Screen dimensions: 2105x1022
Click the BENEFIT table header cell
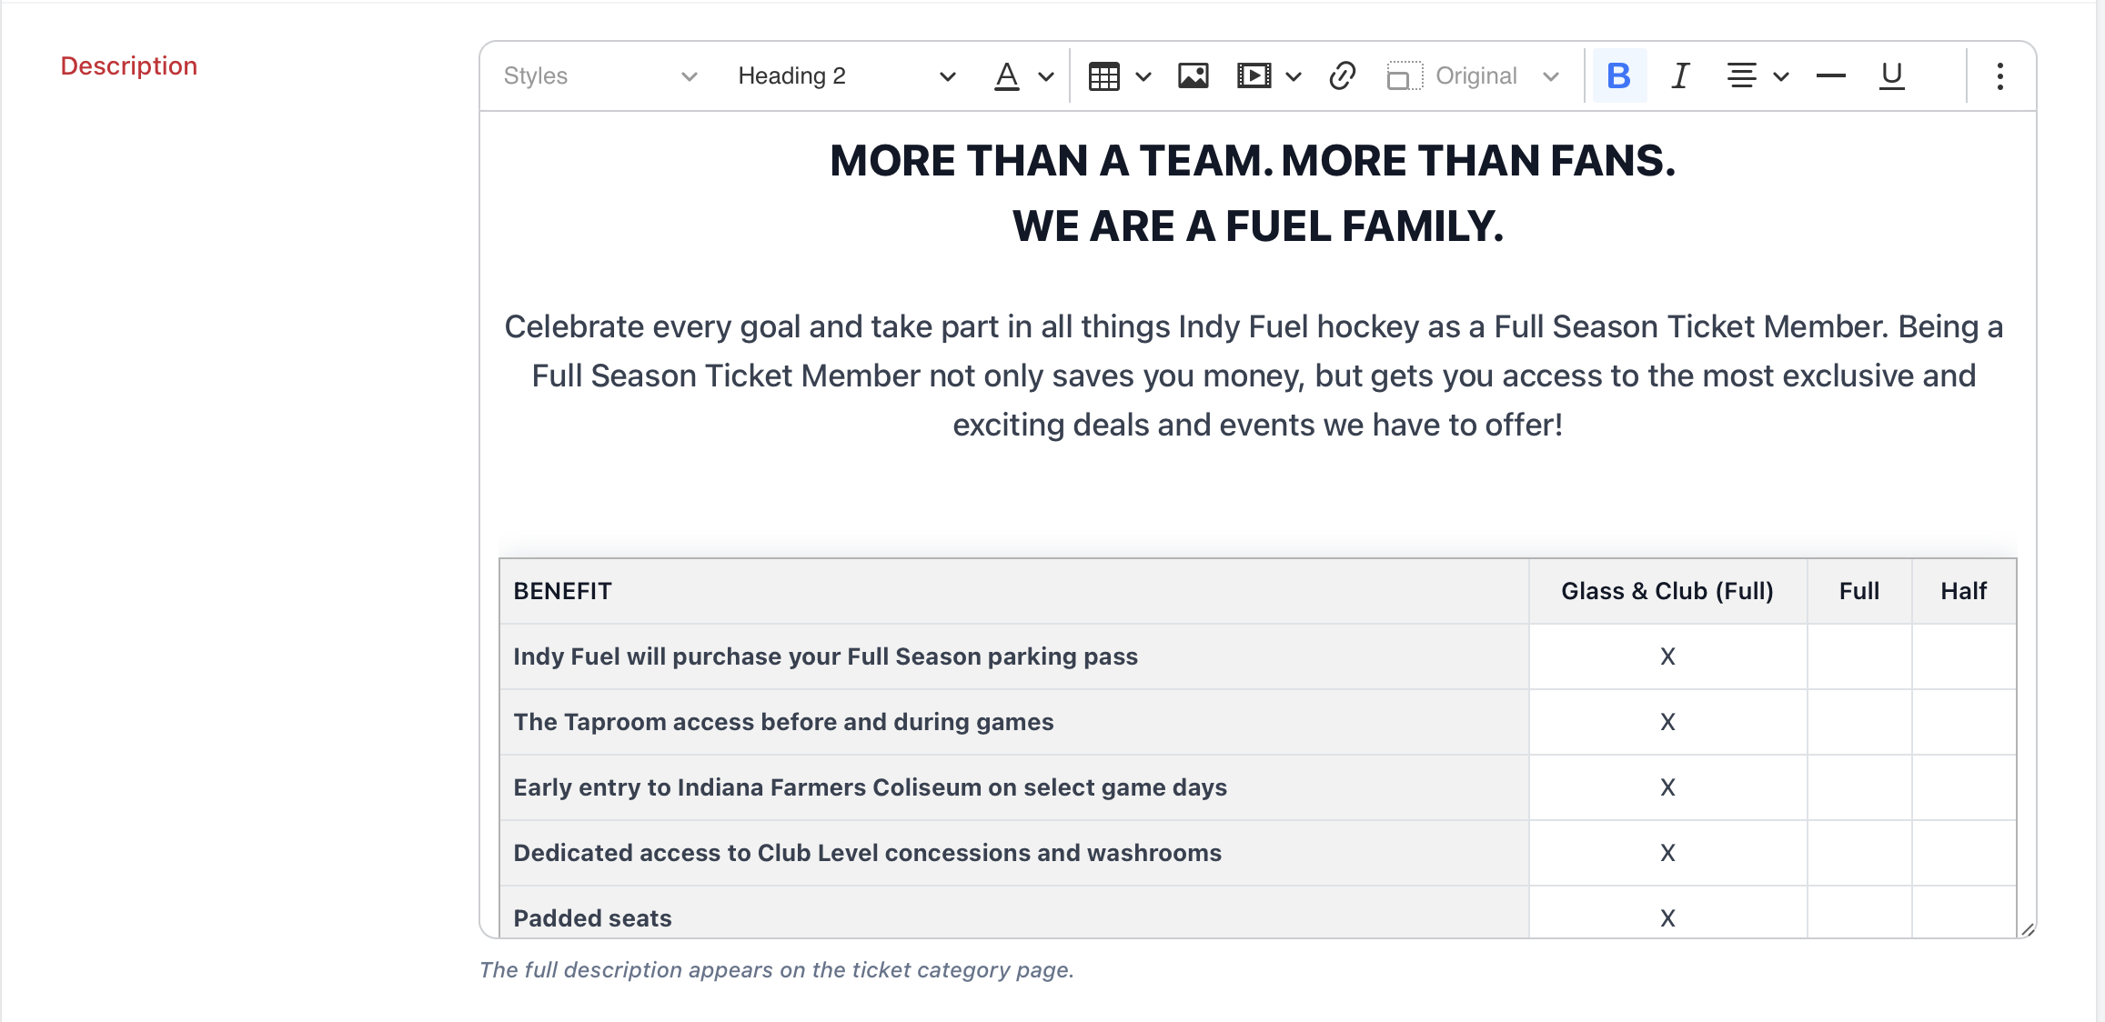(x=1013, y=591)
